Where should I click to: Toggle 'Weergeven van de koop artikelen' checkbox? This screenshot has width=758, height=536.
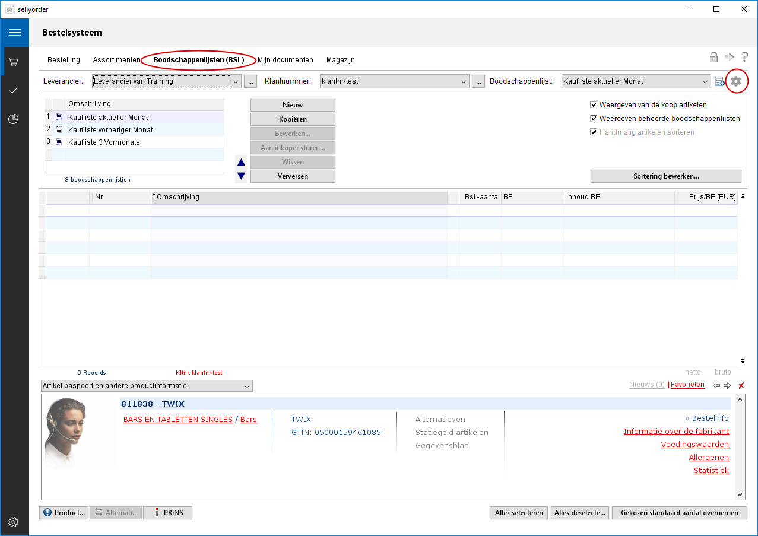click(x=594, y=105)
